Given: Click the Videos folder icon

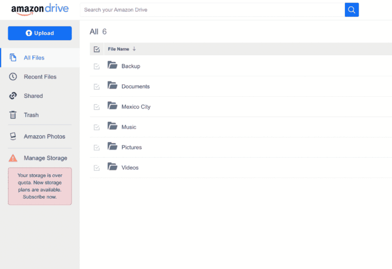Looking at the screenshot, I should pos(112,166).
